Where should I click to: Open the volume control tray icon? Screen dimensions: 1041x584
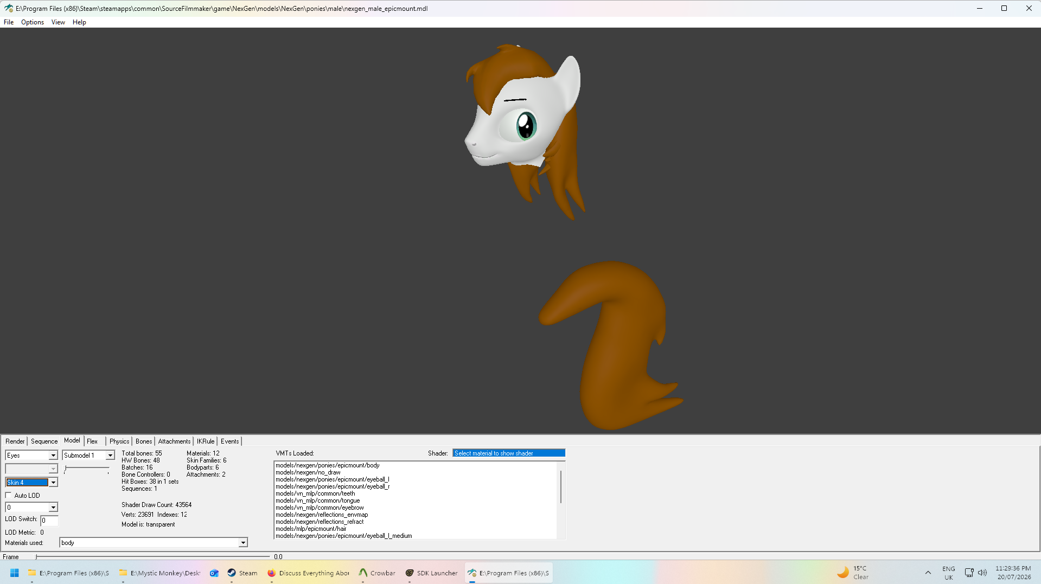982,573
